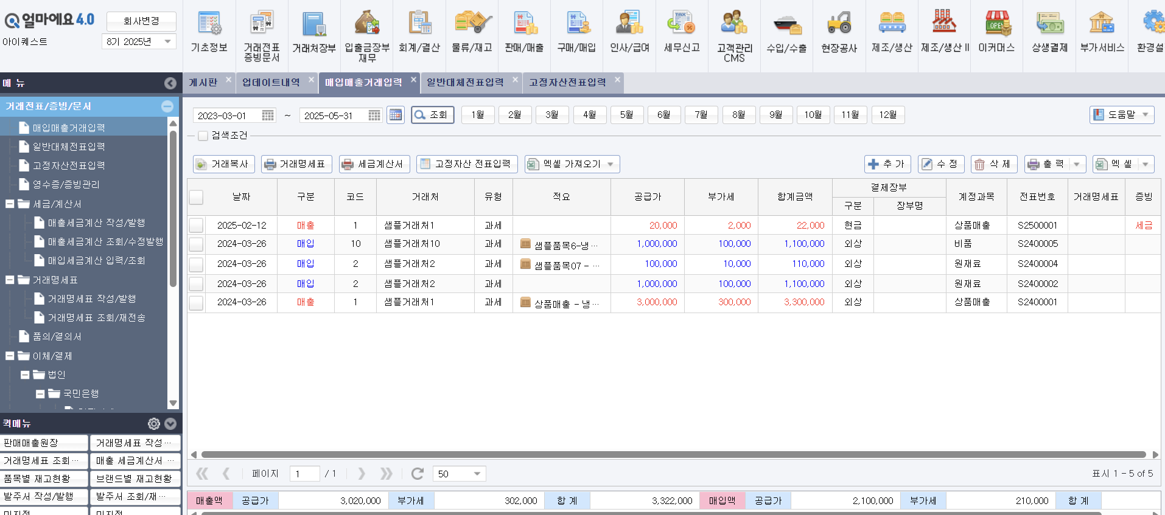Click the blue period calendar icon
Image resolution: width=1165 pixels, height=515 pixels.
pos(396,115)
